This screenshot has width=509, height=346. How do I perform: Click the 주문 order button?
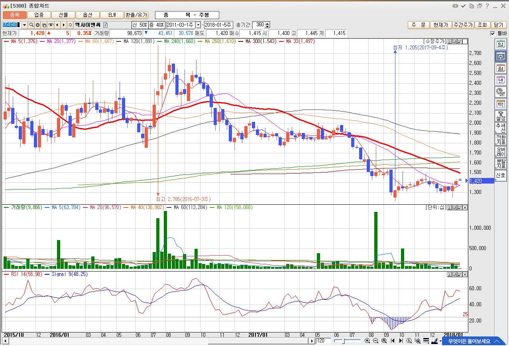[418, 25]
